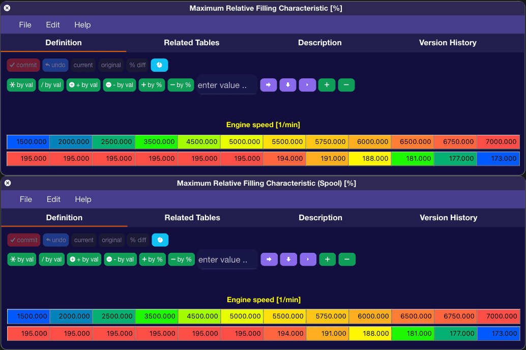Toggle current view in Spool window
Screen dimensions: 526x350
click(84, 240)
